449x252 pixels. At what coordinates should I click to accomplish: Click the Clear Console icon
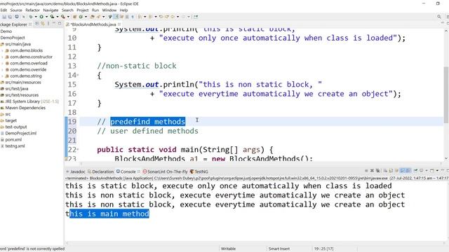click(385, 171)
